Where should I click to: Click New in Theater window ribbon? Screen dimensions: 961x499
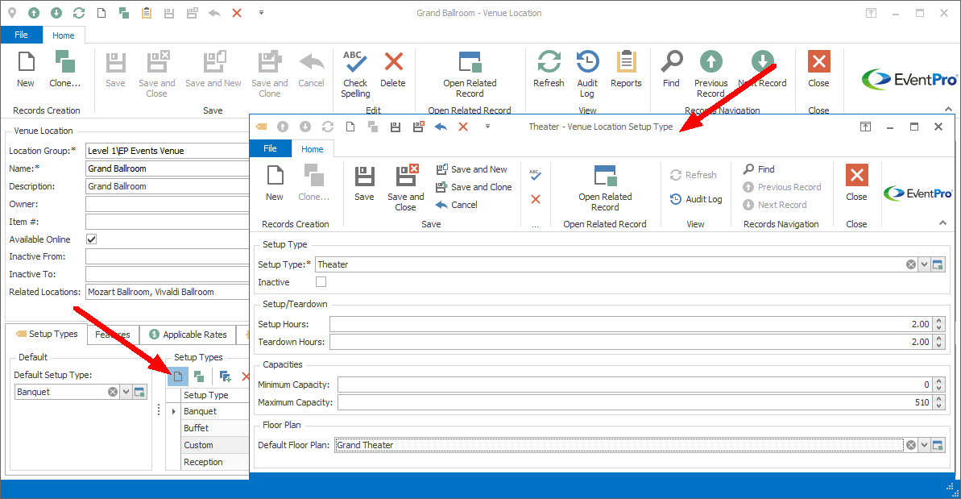[275, 183]
